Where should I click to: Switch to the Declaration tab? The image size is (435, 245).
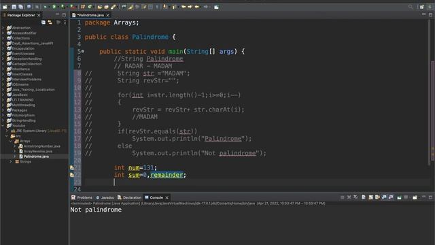coord(130,197)
